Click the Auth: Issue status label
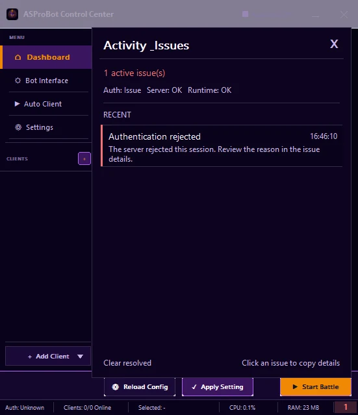Screen dimensions: 358x415 (122, 90)
